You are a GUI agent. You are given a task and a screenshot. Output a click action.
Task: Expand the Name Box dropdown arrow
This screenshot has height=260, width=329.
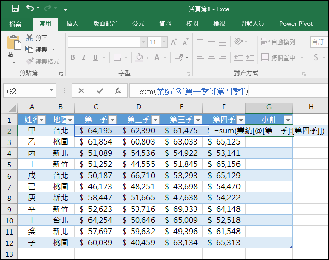point(52,91)
